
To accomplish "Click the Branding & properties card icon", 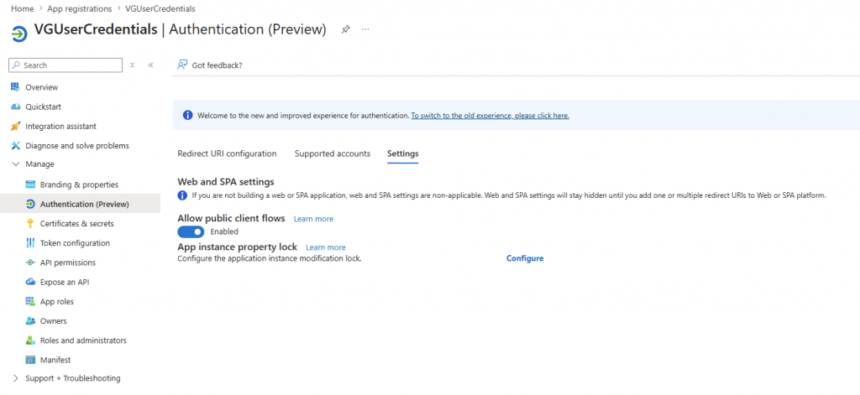I will [31, 185].
